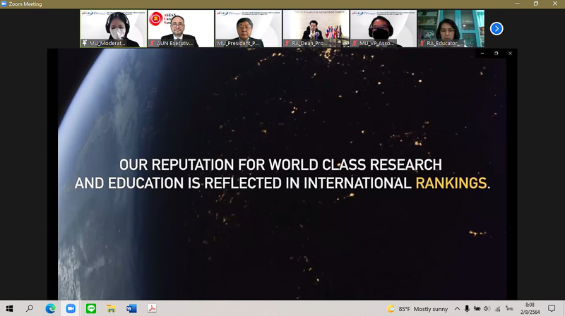Image resolution: width=565 pixels, height=316 pixels.
Task: Open the taskbar search icon
Action: [30, 308]
